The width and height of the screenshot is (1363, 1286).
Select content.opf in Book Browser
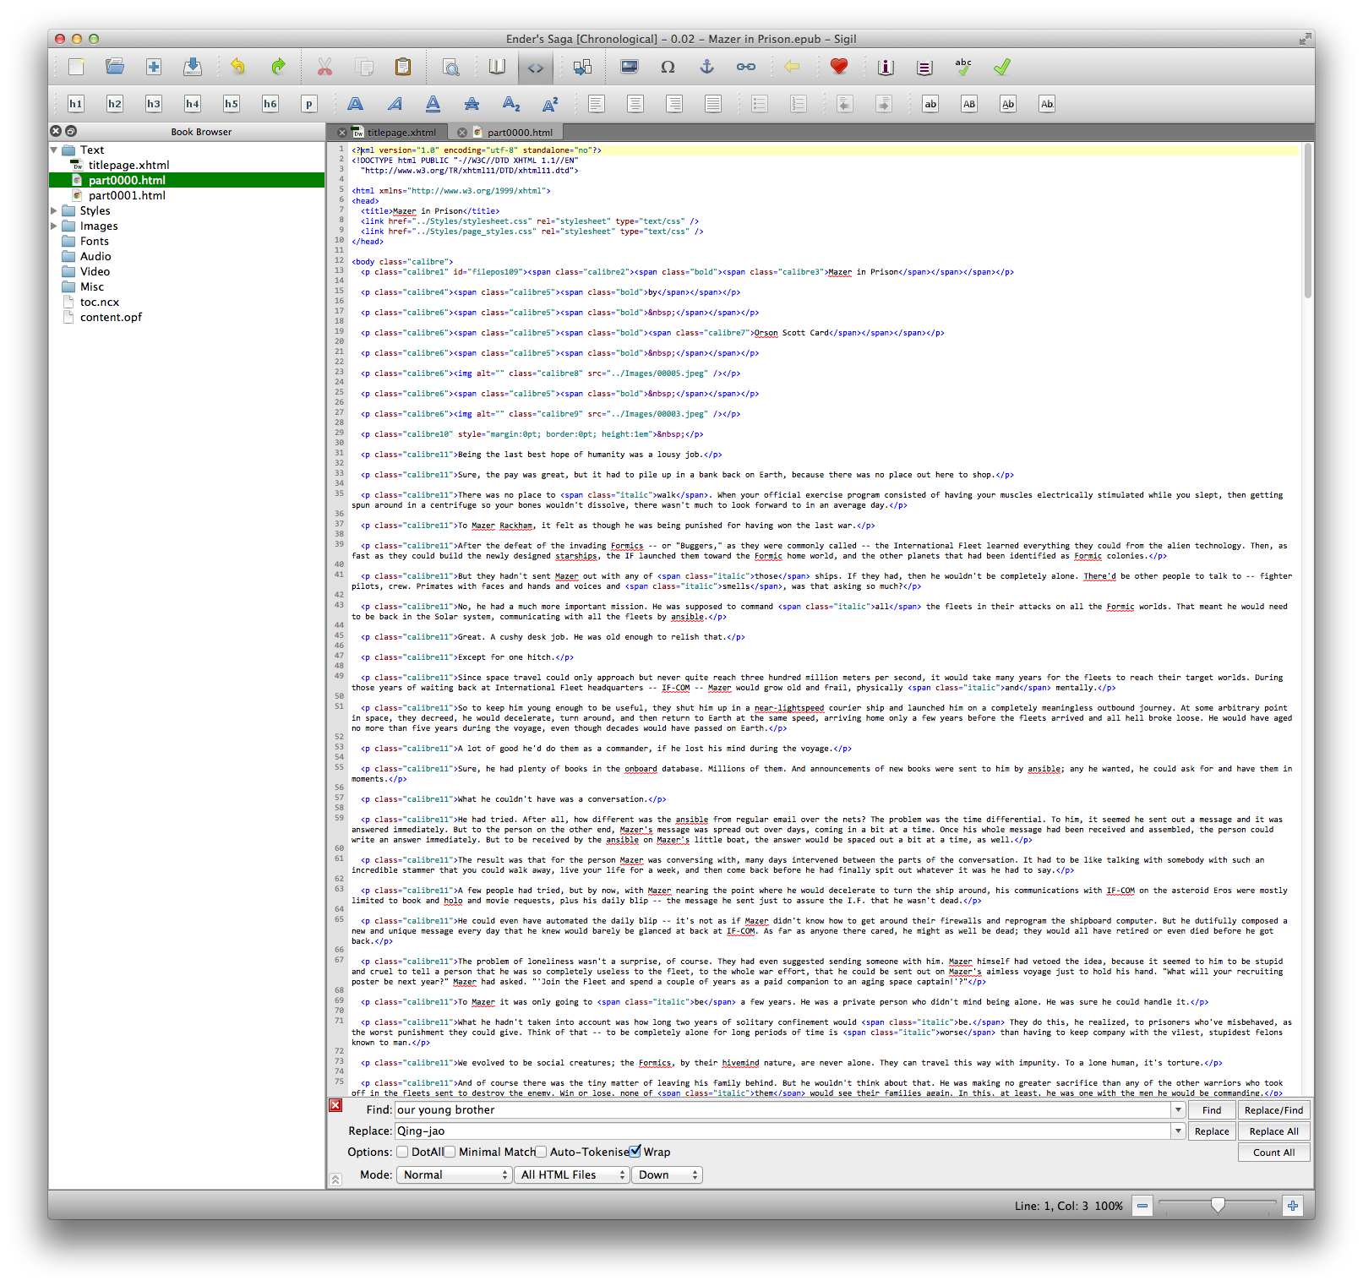click(x=111, y=317)
